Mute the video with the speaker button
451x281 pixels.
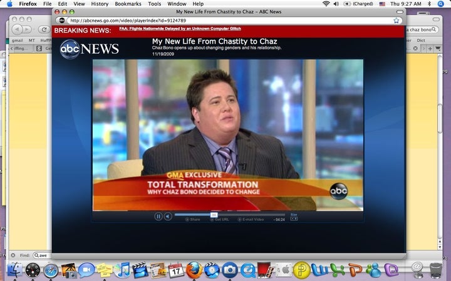click(168, 216)
